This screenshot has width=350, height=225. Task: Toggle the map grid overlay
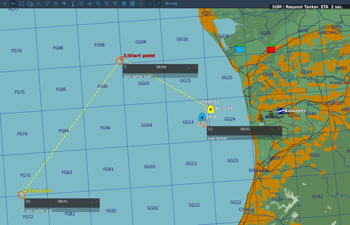149,4
